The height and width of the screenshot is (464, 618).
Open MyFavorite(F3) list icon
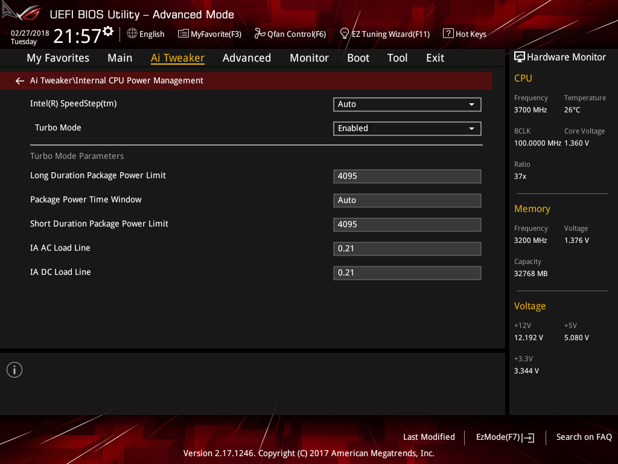(x=183, y=34)
